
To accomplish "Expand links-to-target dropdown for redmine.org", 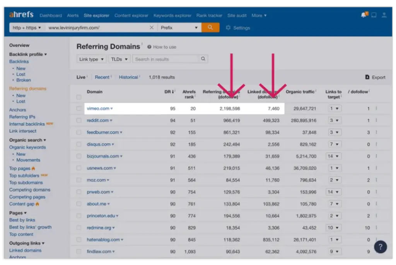I will (x=333, y=228).
